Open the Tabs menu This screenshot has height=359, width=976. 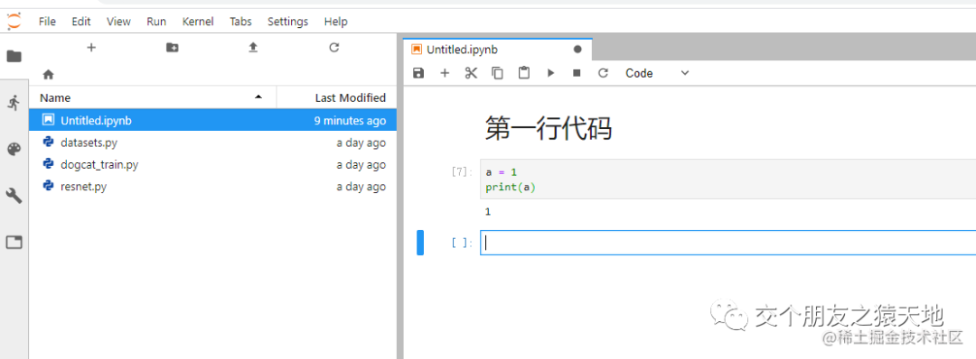241,22
